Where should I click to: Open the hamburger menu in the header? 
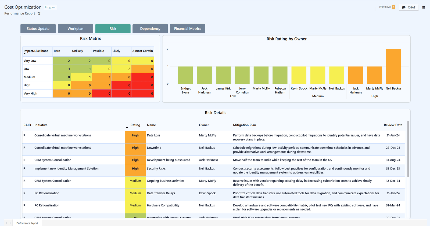[x=424, y=8]
